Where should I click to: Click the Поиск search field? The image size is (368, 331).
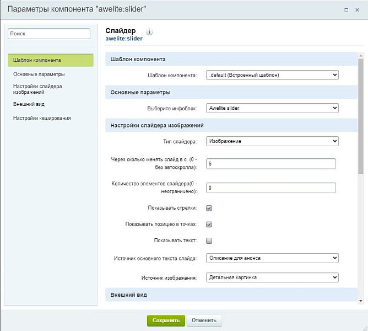pos(49,34)
